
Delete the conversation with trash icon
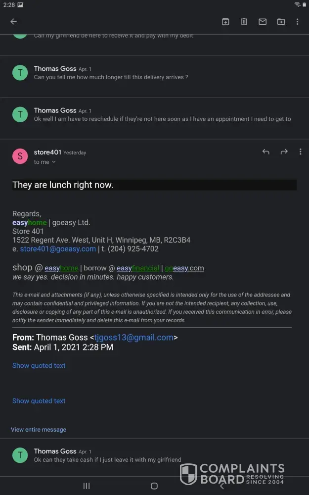pos(244,22)
